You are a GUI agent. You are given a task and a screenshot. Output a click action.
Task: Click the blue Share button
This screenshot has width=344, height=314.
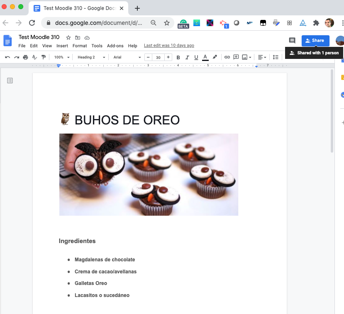[315, 41]
